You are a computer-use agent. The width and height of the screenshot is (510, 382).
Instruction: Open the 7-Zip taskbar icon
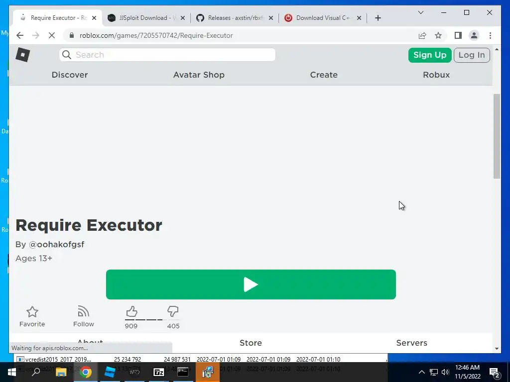pos(158,372)
